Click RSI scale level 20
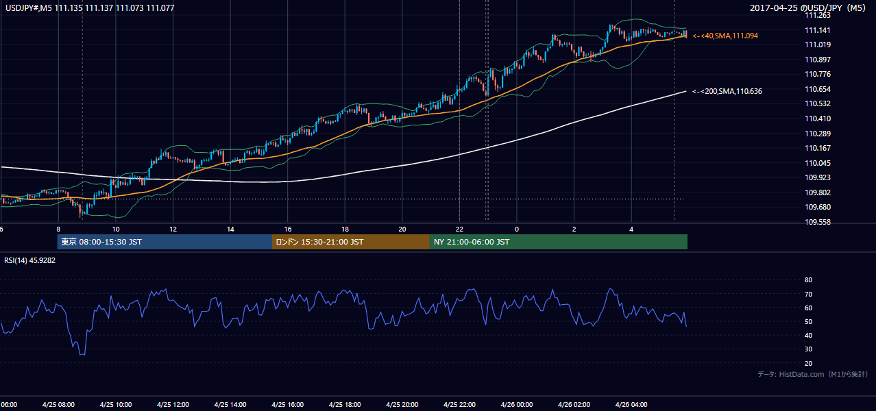The image size is (876, 411). pos(808,363)
